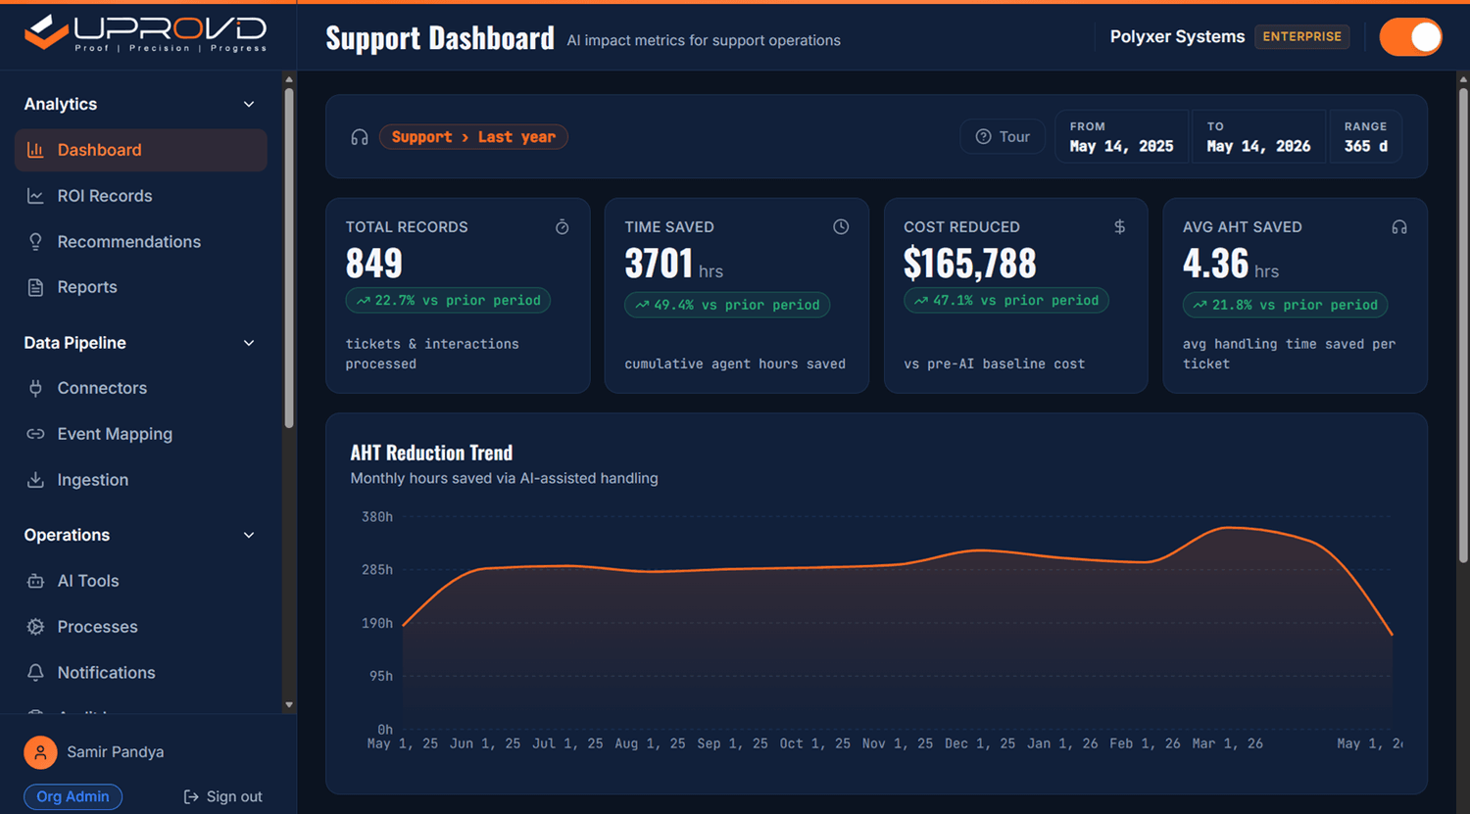Open the RANGE 365 d selector
Image resolution: width=1470 pixels, height=814 pixels.
pyautogui.click(x=1366, y=137)
